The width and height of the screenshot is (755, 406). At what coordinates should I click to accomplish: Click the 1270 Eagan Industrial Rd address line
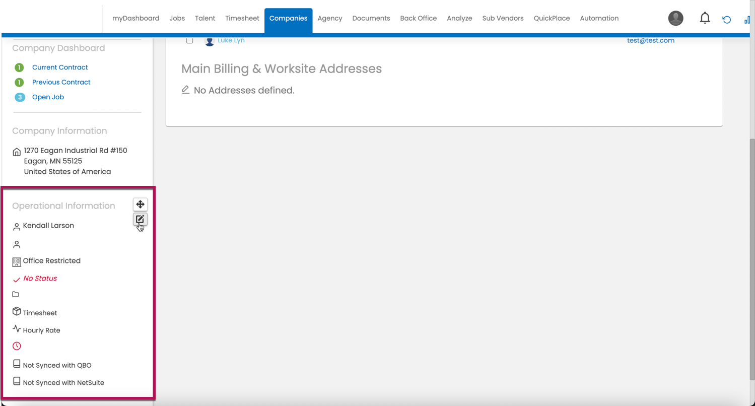pyautogui.click(x=76, y=151)
